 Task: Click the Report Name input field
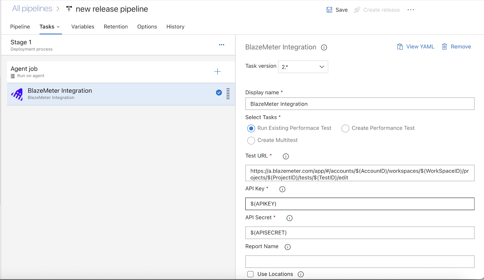point(360,262)
